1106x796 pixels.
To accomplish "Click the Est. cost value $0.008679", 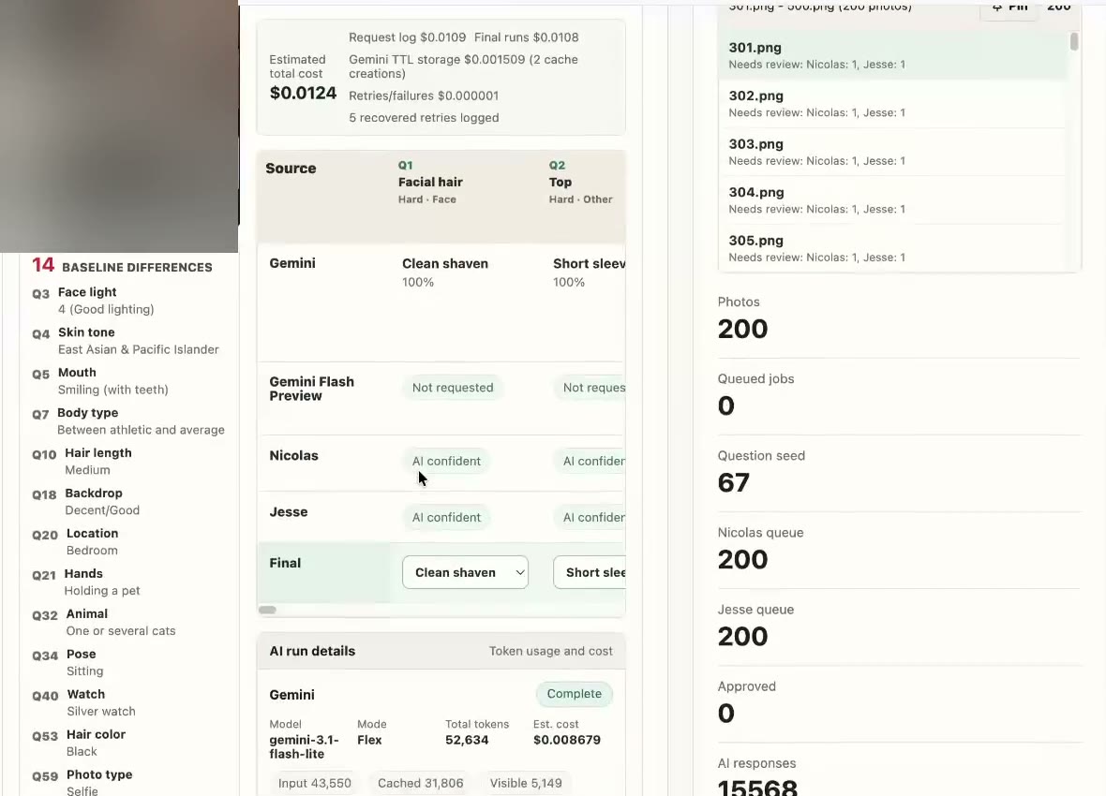I will 567,740.
